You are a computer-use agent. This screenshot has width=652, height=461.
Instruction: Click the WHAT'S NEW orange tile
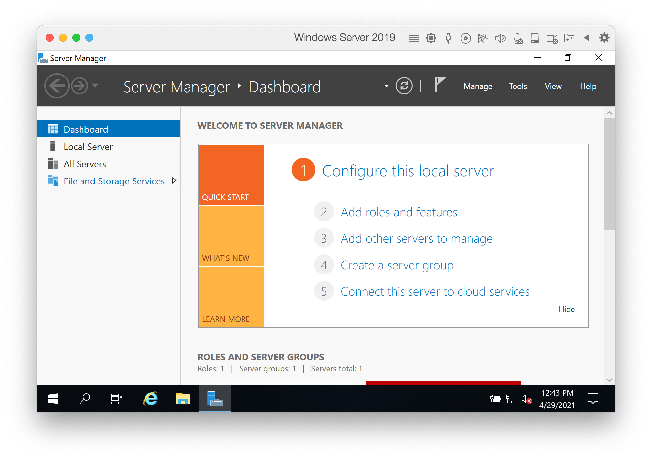click(x=232, y=236)
